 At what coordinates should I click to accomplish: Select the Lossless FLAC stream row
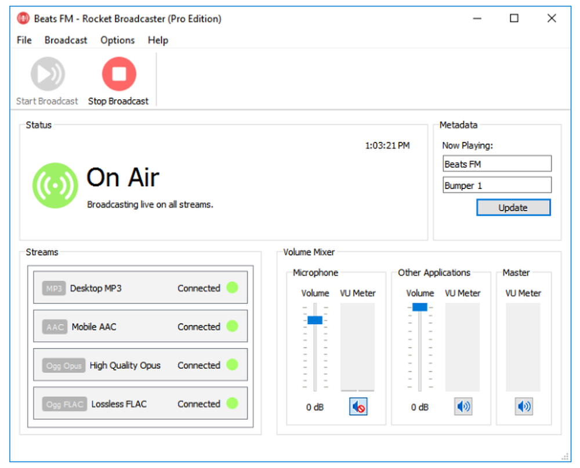(140, 403)
